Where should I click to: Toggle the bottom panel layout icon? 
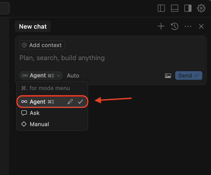pyautogui.click(x=175, y=8)
